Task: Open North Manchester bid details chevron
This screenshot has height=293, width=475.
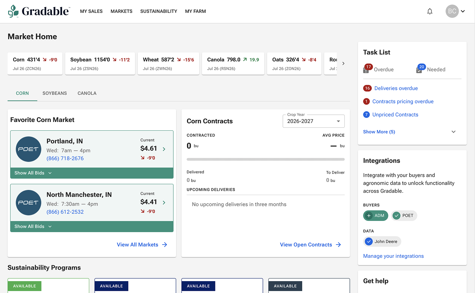Action: [164, 203]
